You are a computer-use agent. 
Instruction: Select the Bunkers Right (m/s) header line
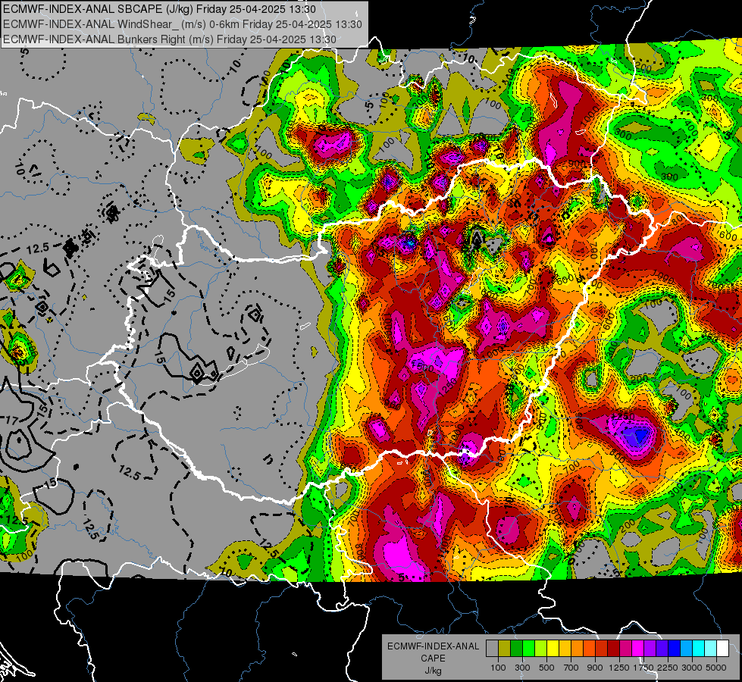[170, 39]
